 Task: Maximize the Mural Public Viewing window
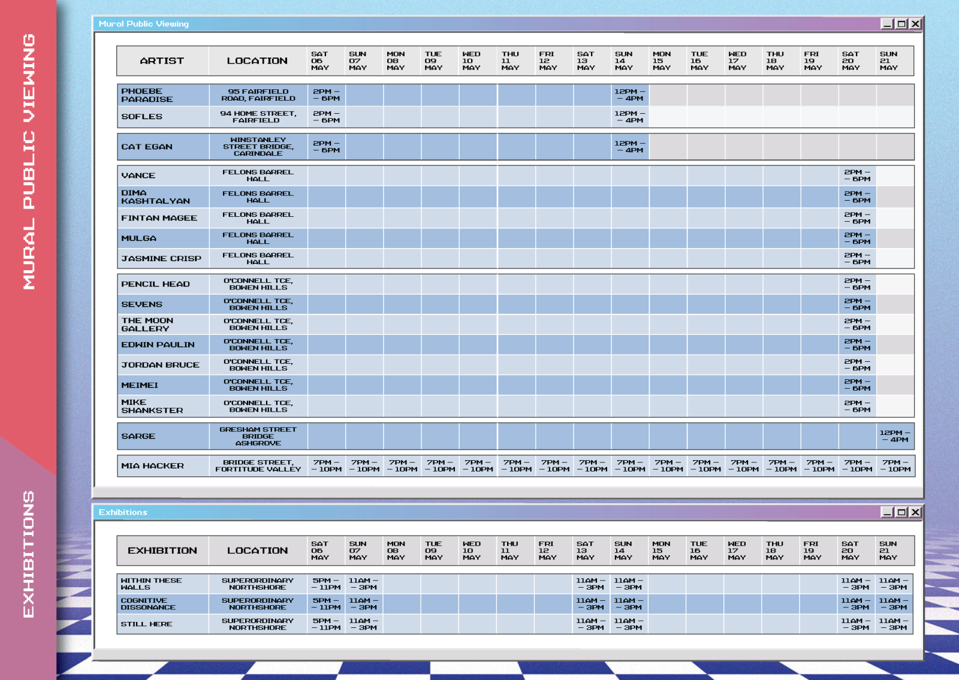click(901, 24)
